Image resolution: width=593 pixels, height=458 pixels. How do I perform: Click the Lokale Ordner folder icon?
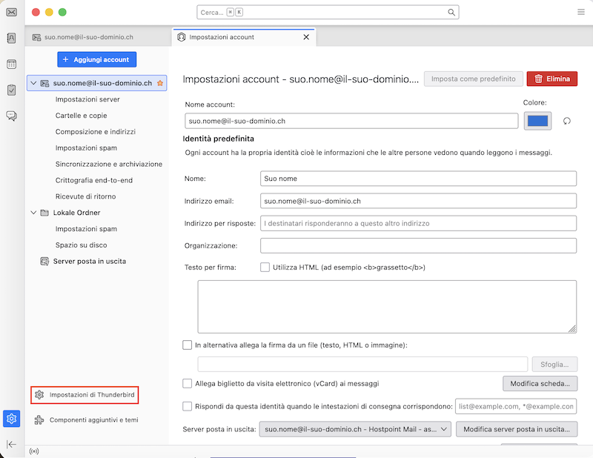click(44, 213)
